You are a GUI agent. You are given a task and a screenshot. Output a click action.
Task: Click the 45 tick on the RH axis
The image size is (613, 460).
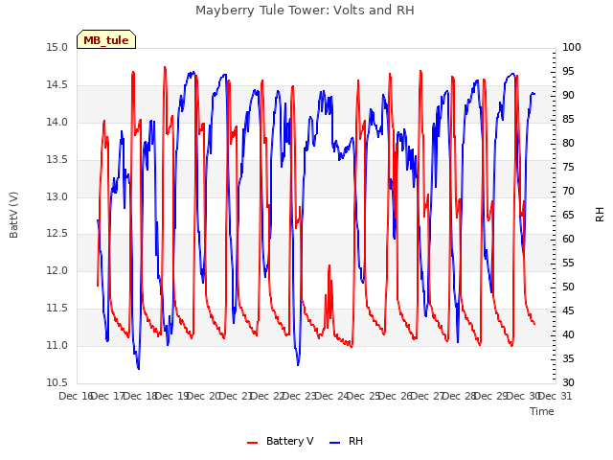(568, 310)
